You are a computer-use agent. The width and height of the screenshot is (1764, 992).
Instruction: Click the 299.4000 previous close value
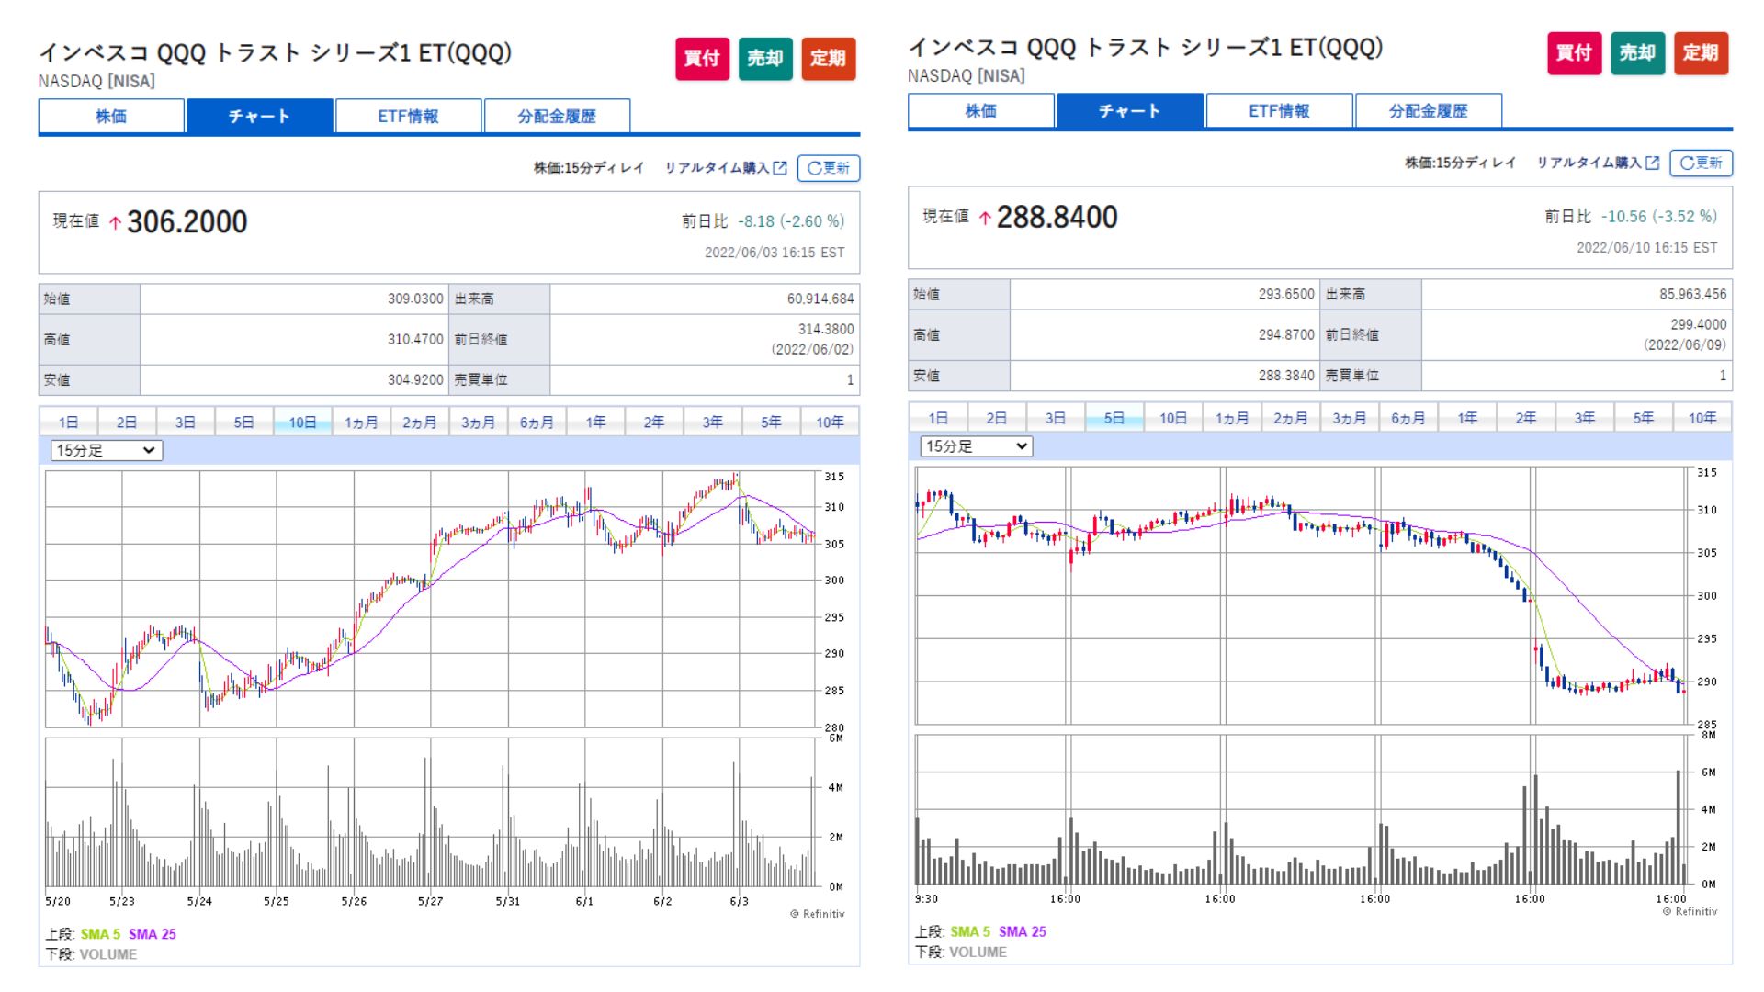click(x=1699, y=324)
